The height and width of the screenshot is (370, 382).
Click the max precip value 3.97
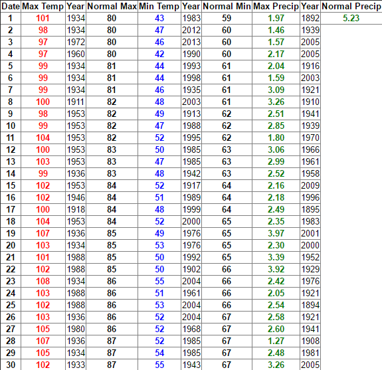[x=276, y=233]
